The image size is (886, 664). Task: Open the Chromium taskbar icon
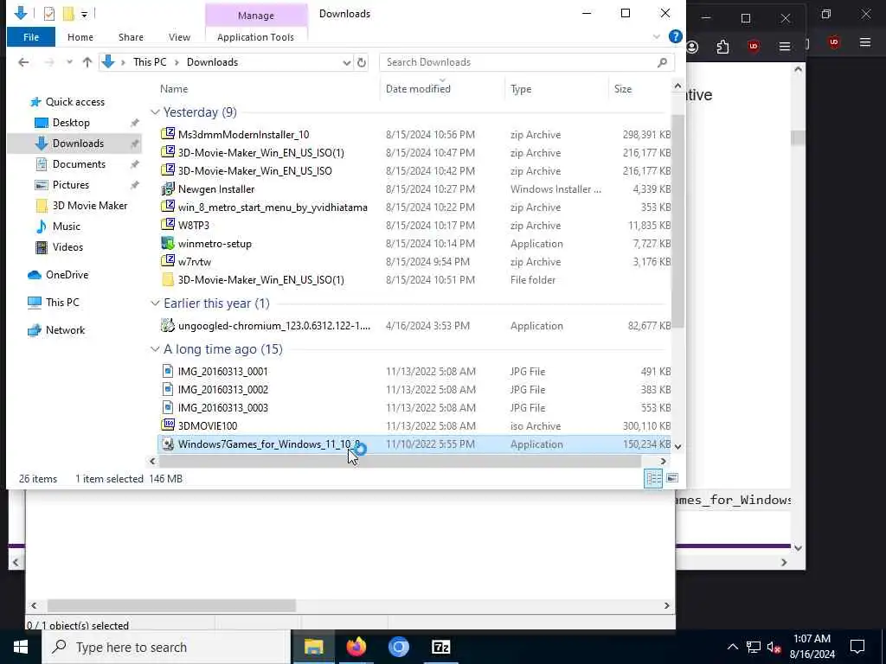click(x=398, y=647)
